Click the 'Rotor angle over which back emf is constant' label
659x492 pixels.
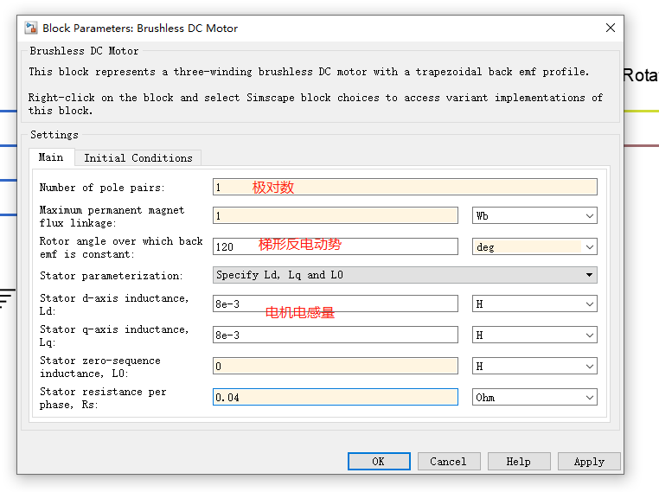point(121,247)
